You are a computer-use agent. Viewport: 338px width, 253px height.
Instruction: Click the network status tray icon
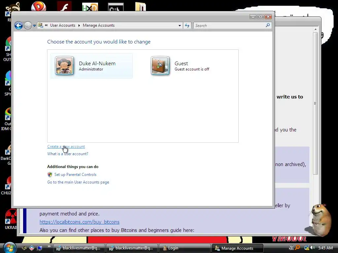point(306,248)
